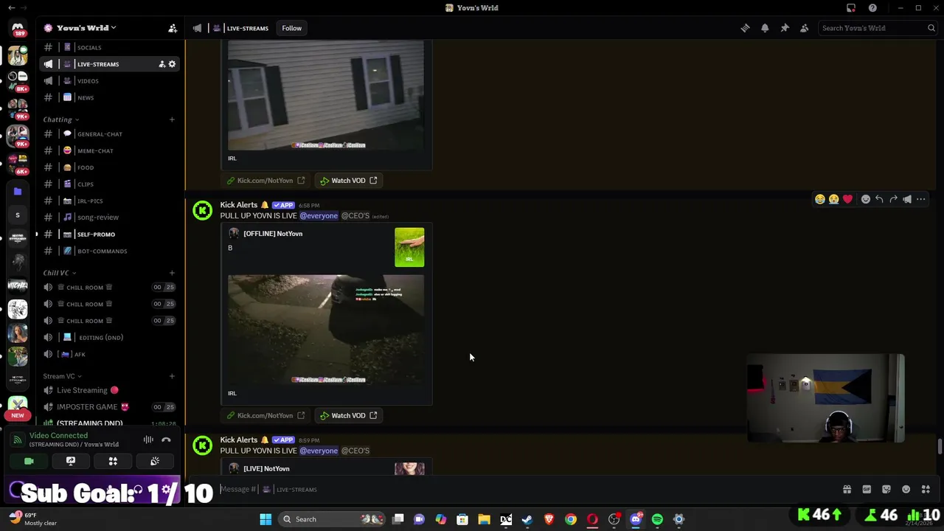
Task: Join the EDITING (DND) voice channel
Action: (110, 338)
